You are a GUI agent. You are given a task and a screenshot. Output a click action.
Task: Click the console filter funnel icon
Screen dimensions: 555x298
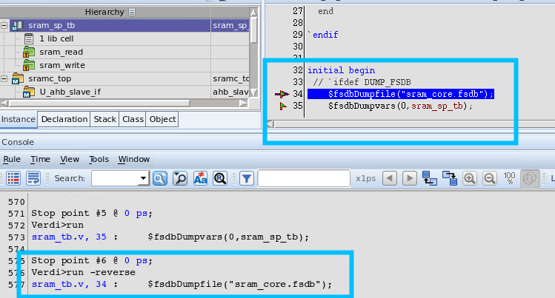[x=247, y=178]
